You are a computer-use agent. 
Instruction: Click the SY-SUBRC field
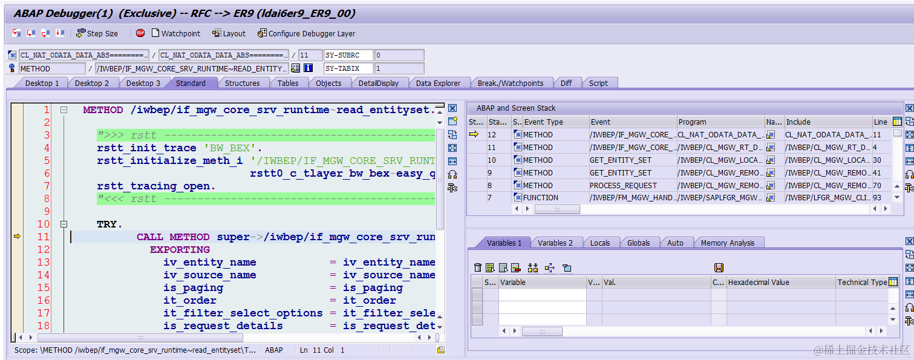(x=349, y=55)
